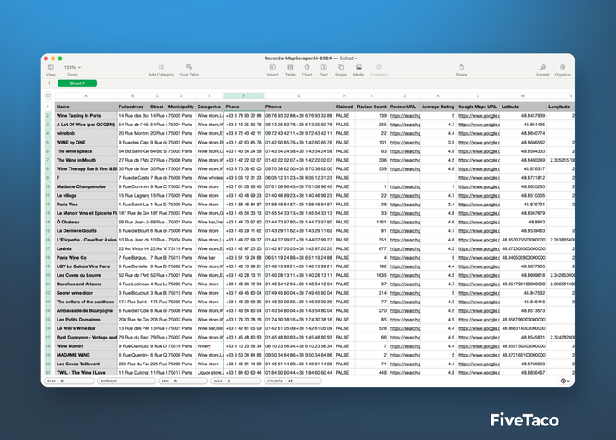The height and width of the screenshot is (440, 616).
Task: Toggle the Organize panel
Action: tap(563, 67)
